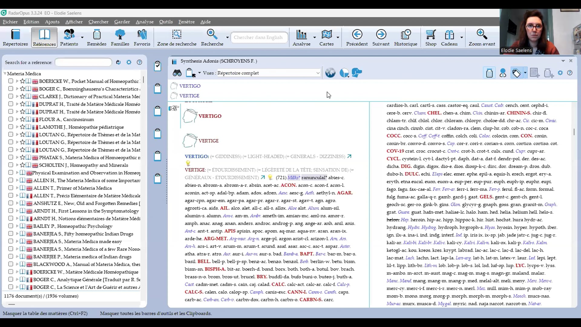Open the Analyse chart icon
The image size is (581, 327).
point(301,35)
